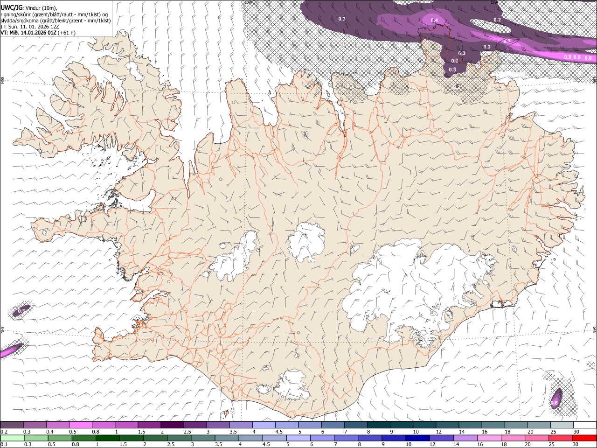
Task: Pick the pure red 30 swatch in rain legend
Action: (584, 438)
